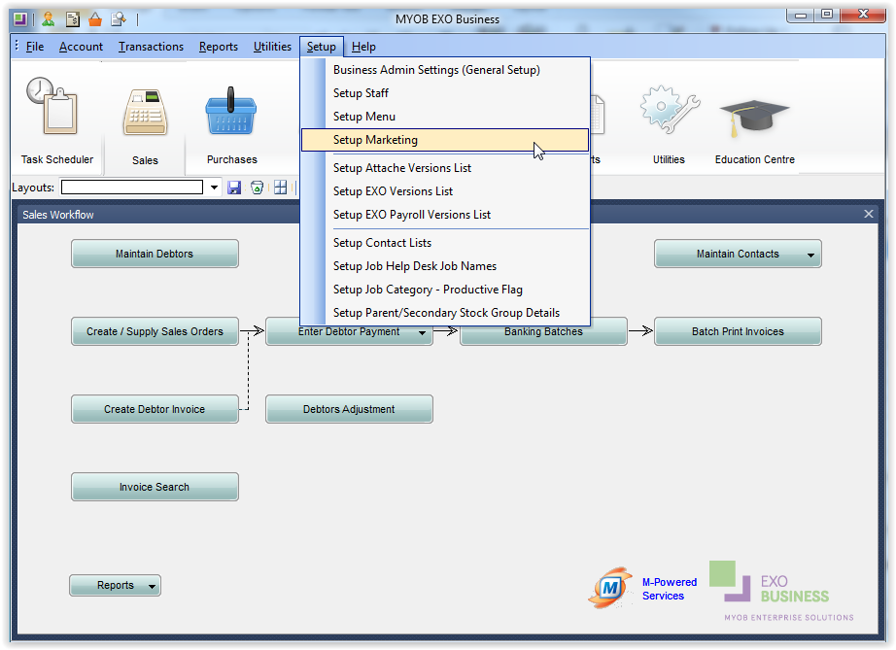896x650 pixels.
Task: Select the highlighted Setup Marketing entry
Action: [x=445, y=140]
